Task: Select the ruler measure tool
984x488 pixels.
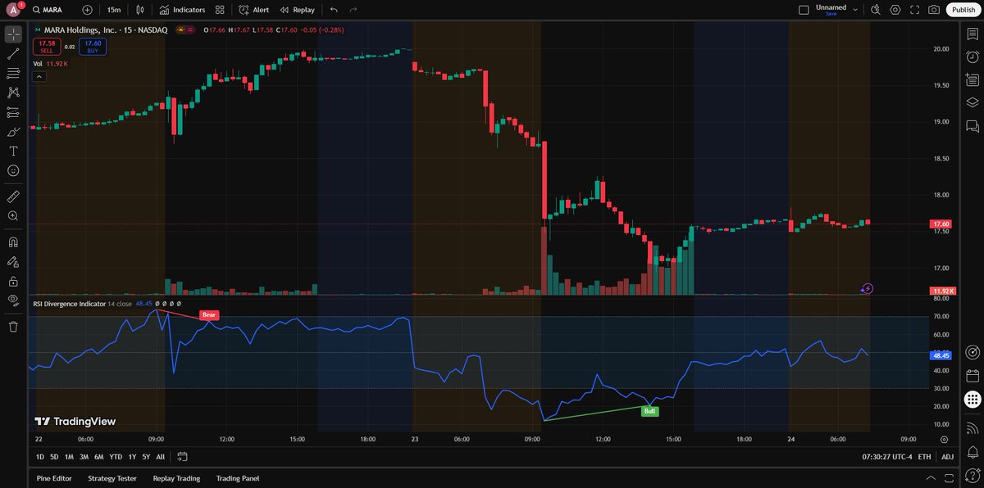Action: pos(13,197)
